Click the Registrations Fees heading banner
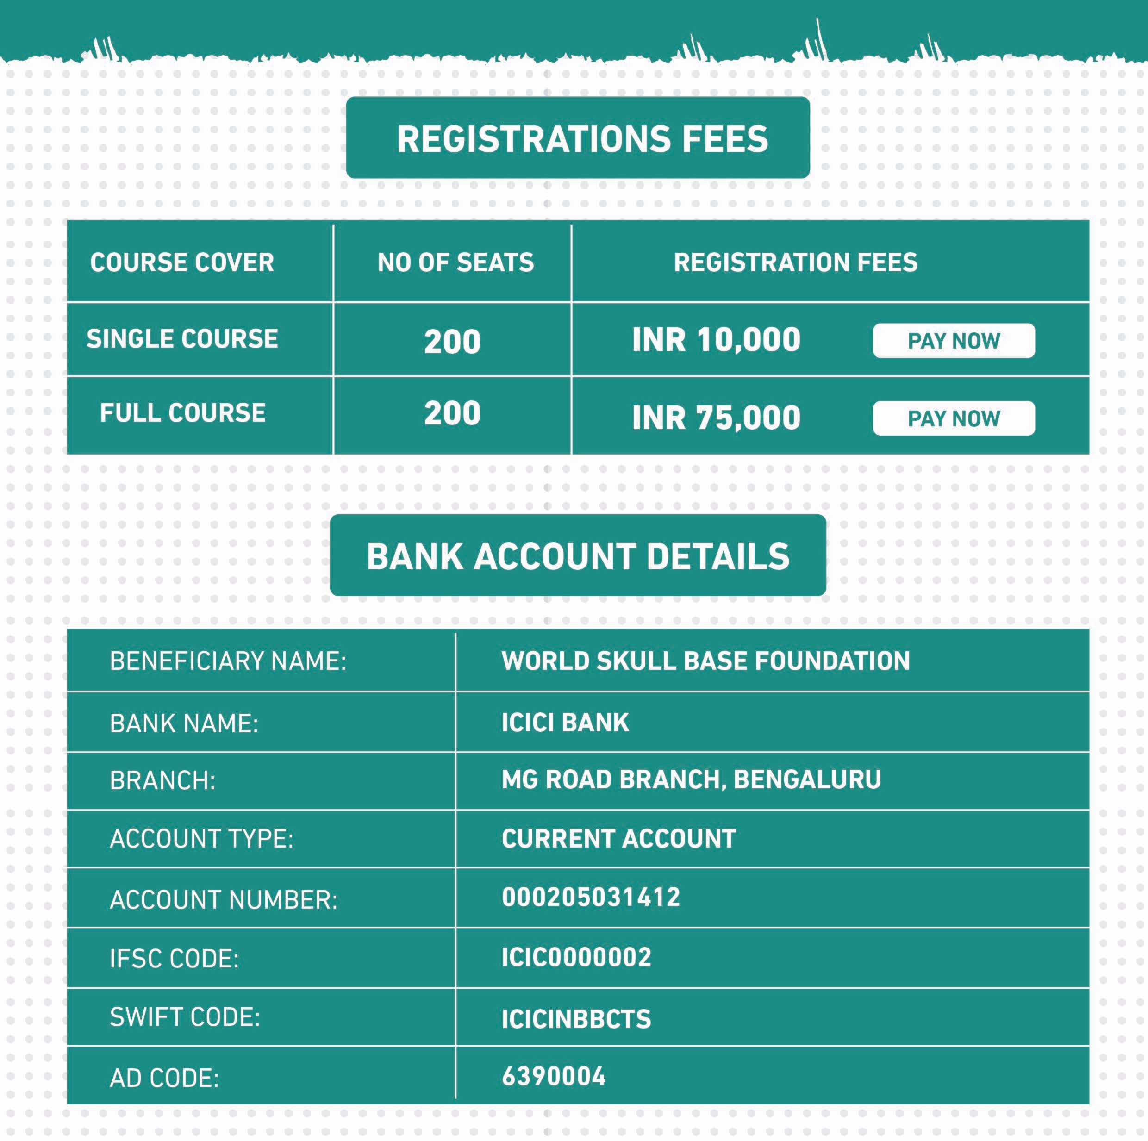The image size is (1148, 1141). 578,138
